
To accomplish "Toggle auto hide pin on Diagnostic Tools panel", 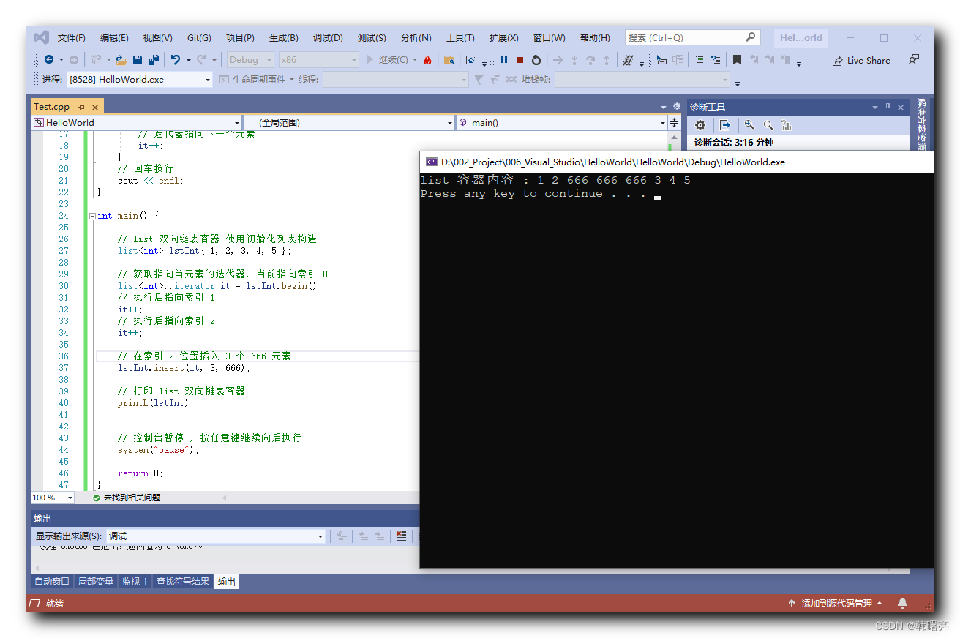I will [x=888, y=107].
